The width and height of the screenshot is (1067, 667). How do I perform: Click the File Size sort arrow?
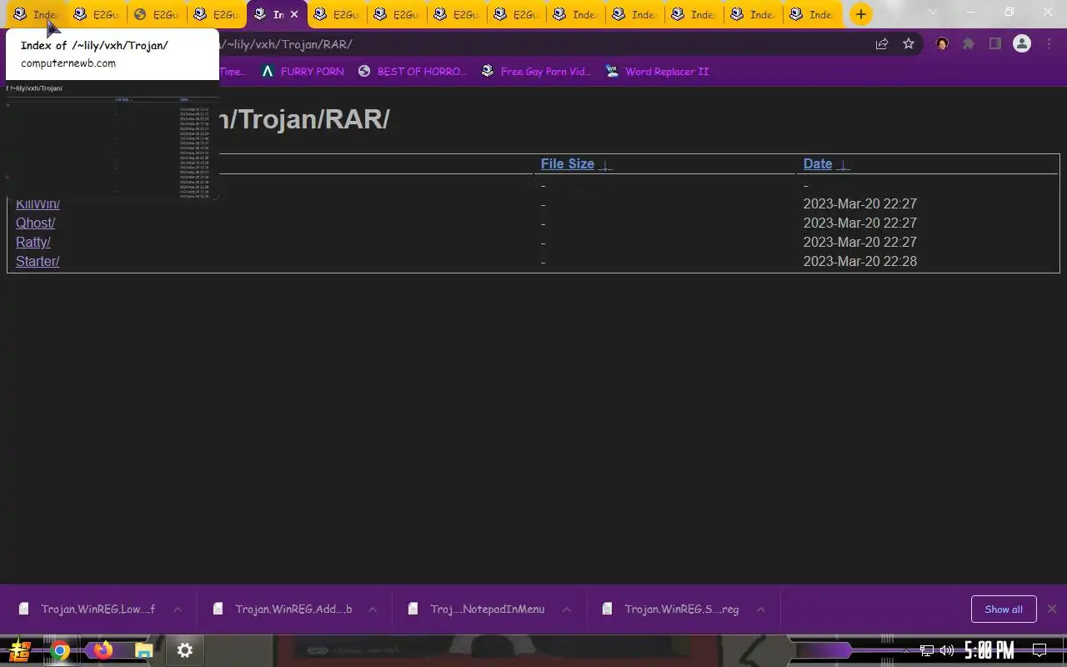coord(605,165)
